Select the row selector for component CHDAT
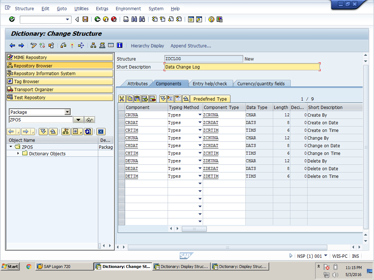Screen dimensions: 374x280 121,146
